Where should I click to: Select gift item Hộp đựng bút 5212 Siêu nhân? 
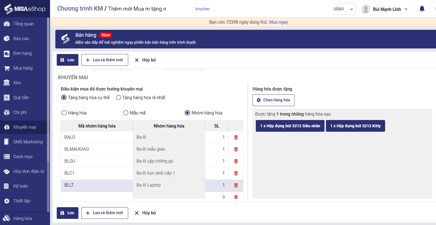click(x=290, y=126)
